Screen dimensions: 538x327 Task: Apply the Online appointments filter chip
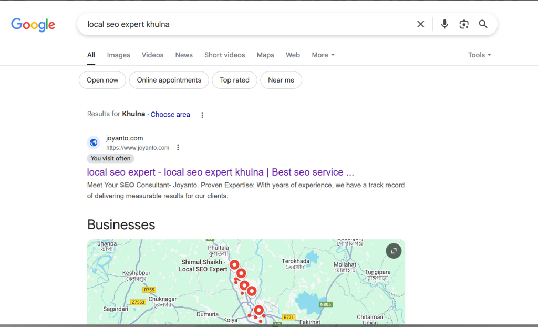pyautogui.click(x=169, y=80)
